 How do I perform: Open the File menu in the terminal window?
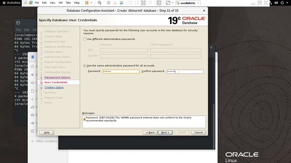(x=18, y=30)
